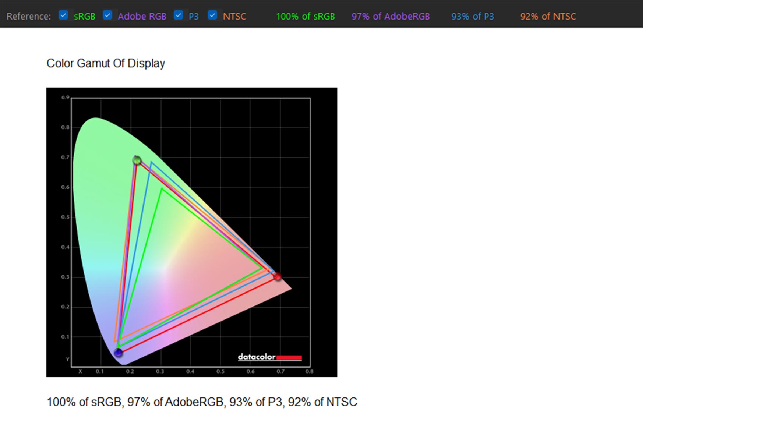Viewport: 773px width, 435px height.
Task: Click the datacolor logo on the chart
Action: [x=270, y=357]
